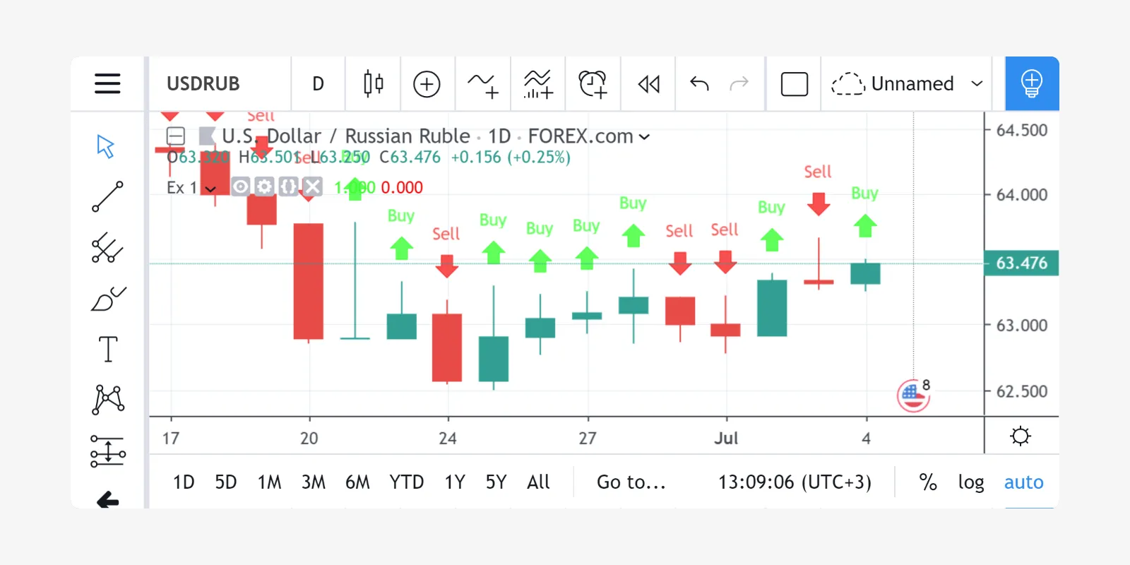Collapse the legend with the minus box

175,136
